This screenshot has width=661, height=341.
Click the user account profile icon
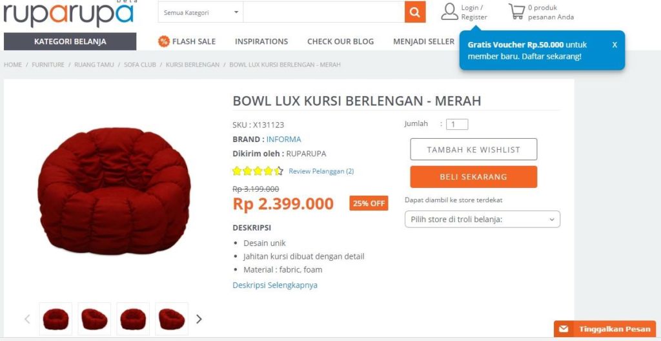coord(449,12)
